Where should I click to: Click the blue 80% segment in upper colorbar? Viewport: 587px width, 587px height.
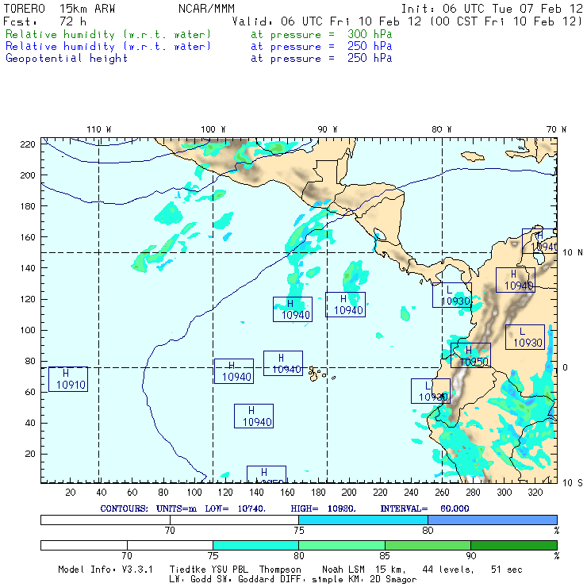[x=492, y=519]
